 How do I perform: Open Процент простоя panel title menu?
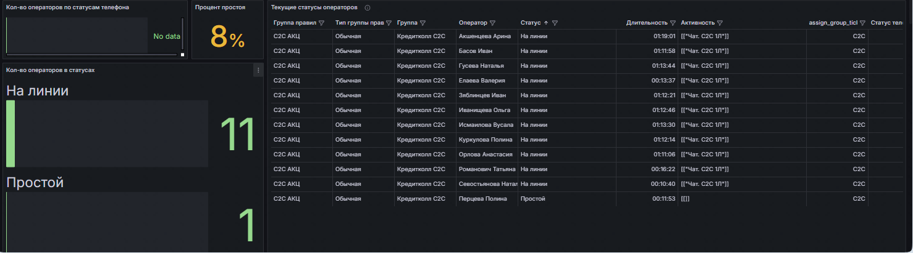pos(220,7)
